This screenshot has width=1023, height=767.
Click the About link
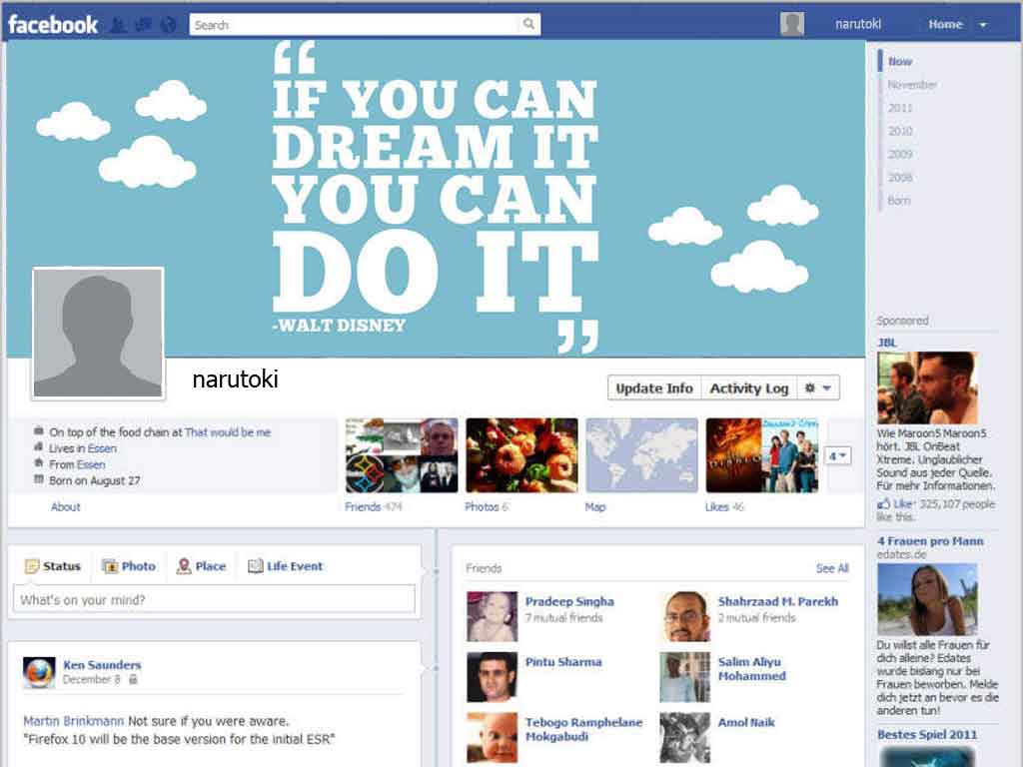(65, 506)
